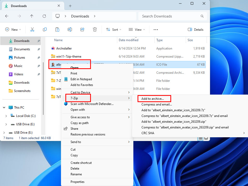Select the Rename icon in the toolbar
Screen dimensions: 248x186
70,29
